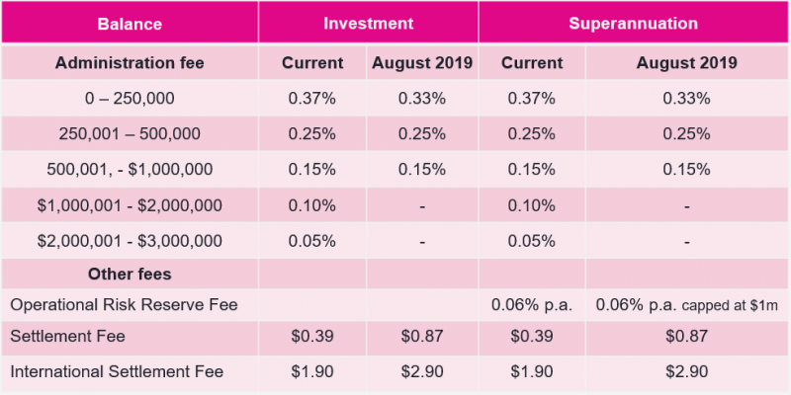The image size is (791, 395).
Task: Click the $2,000,001 - $3,000,000 row label
Action: (130, 241)
